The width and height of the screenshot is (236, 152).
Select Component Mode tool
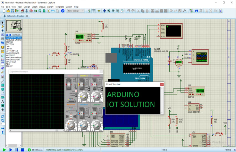[2, 26]
